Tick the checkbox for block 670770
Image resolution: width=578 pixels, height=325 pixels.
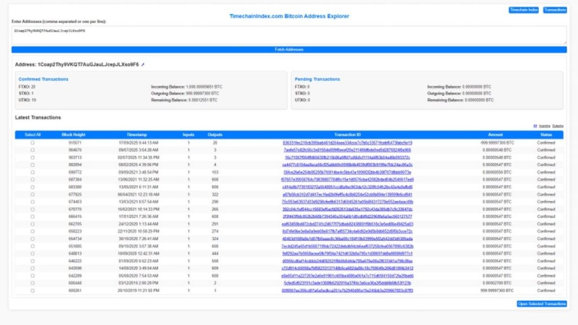[x=32, y=209]
